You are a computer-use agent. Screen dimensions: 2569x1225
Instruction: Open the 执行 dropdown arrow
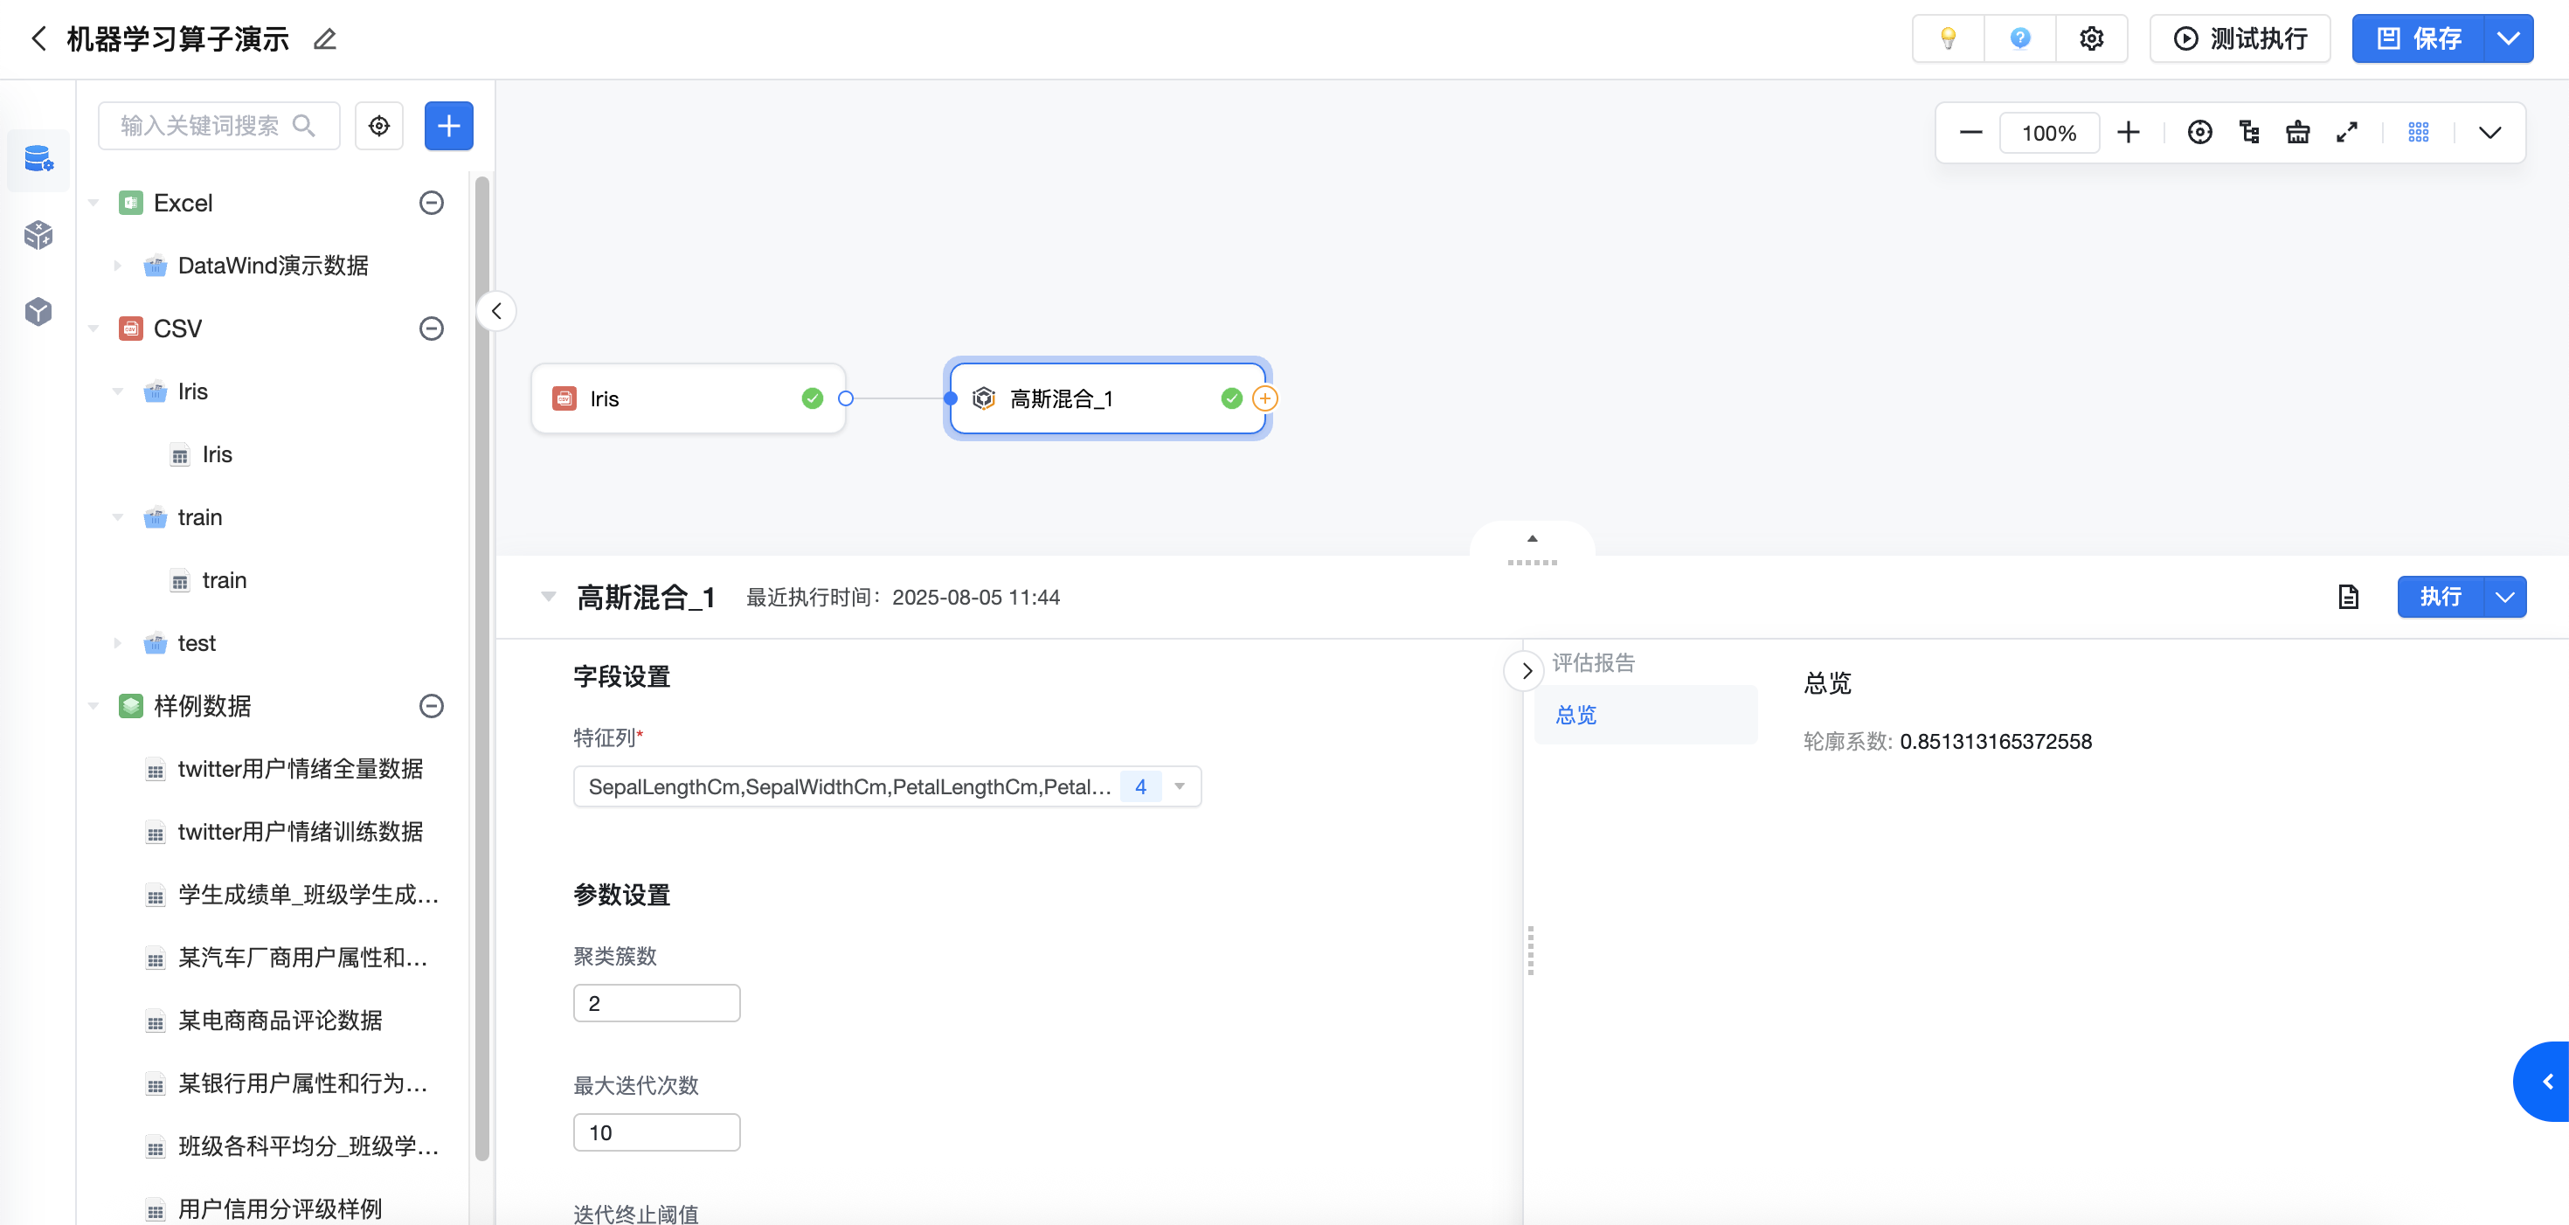2505,598
